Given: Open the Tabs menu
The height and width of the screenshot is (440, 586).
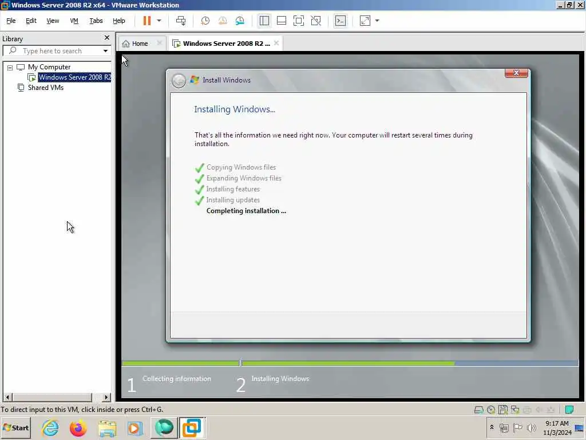Looking at the screenshot, I should (x=96, y=21).
